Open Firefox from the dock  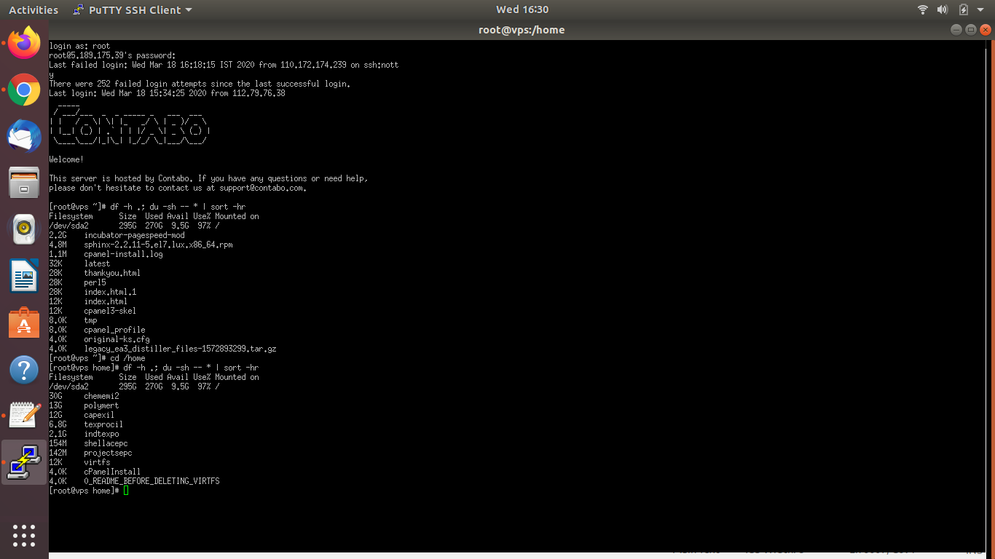click(24, 44)
